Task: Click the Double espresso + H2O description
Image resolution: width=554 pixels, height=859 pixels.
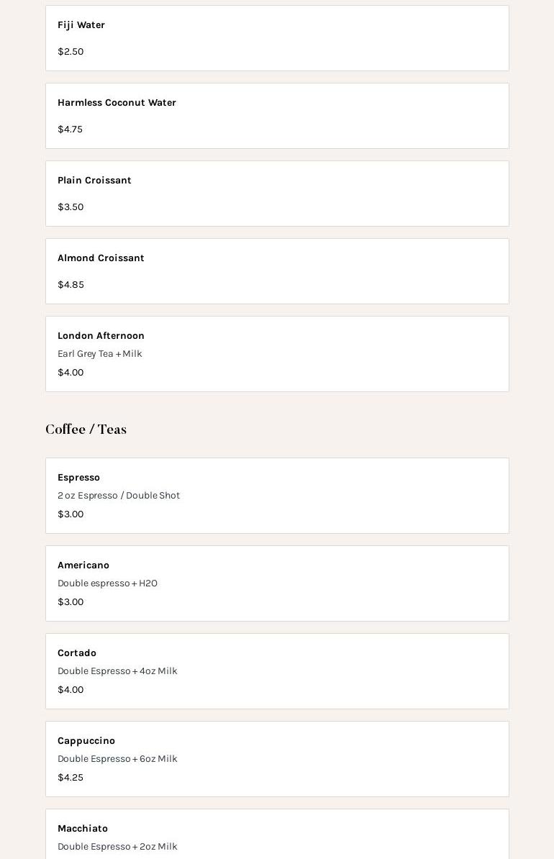Action: click(x=107, y=583)
